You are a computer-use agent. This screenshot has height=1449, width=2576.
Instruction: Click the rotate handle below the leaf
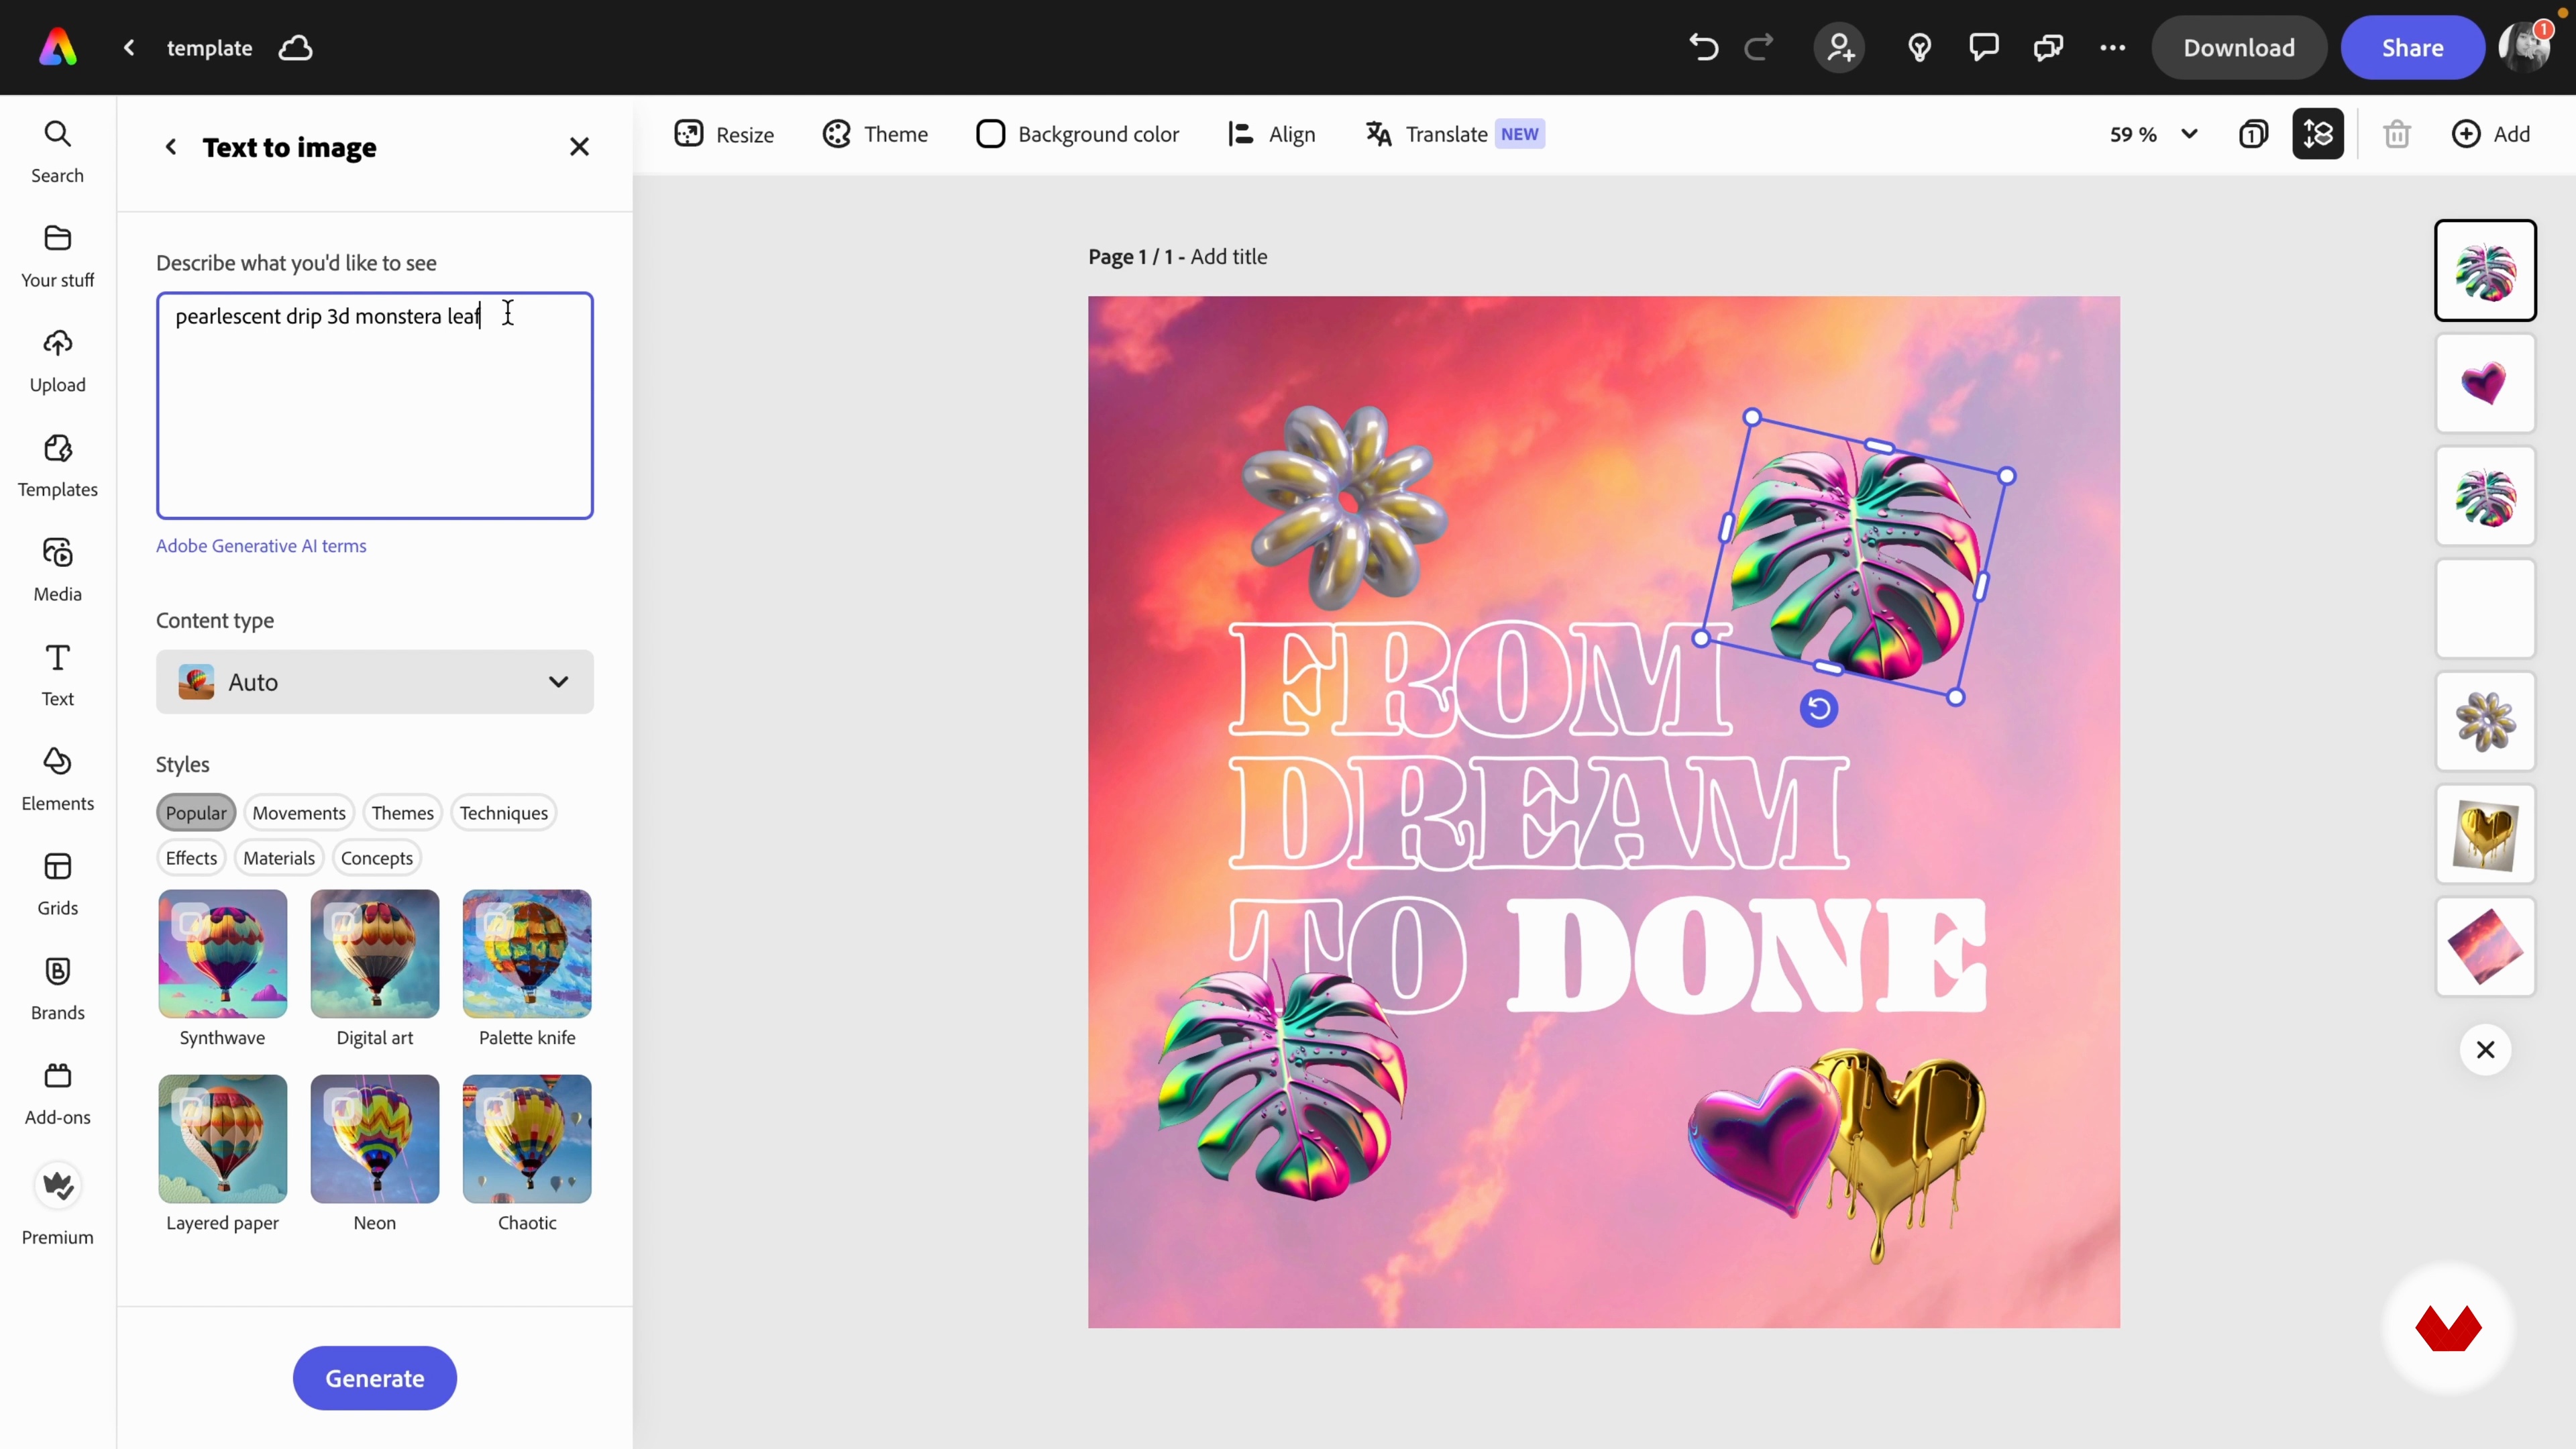coord(1819,709)
